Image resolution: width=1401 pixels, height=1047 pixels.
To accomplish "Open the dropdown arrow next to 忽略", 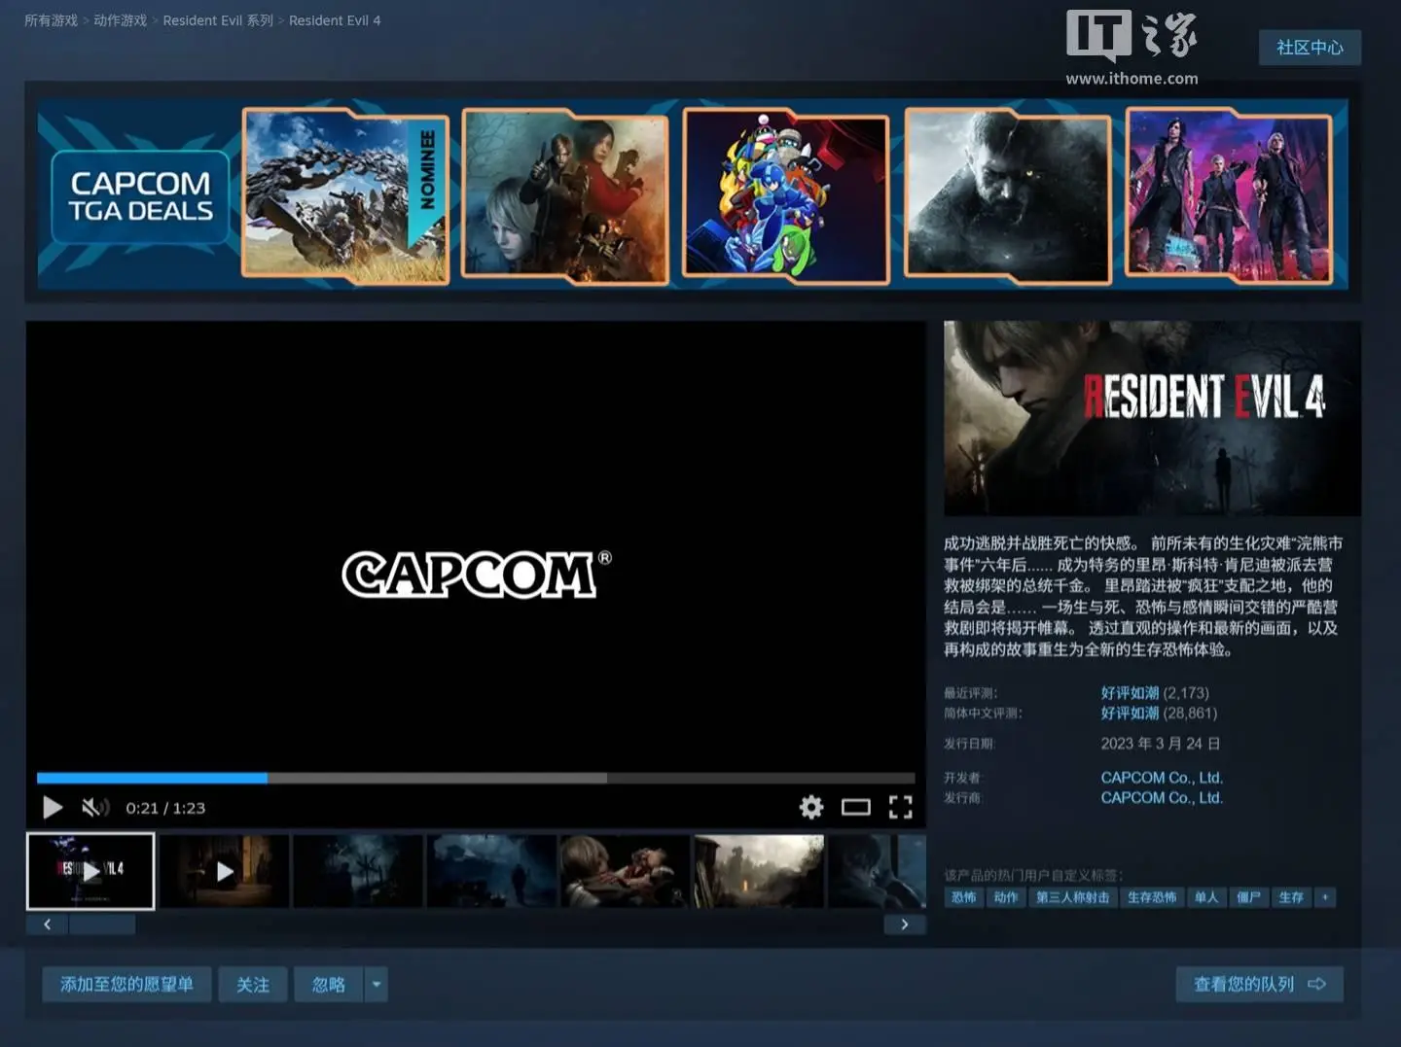I will pos(377,984).
